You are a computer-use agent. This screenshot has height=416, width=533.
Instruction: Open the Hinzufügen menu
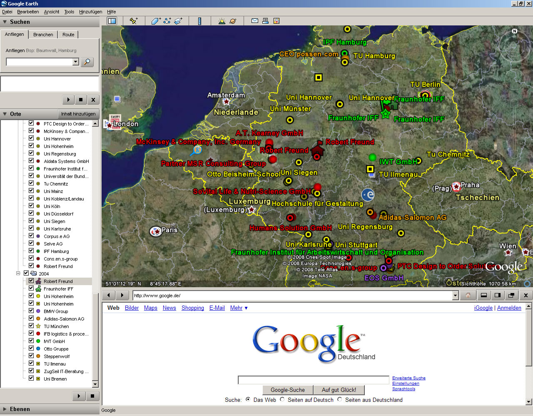coord(90,12)
